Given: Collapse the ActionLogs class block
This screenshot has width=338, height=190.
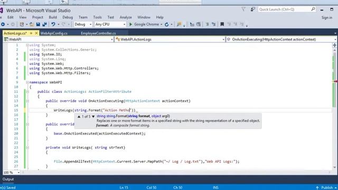Looking at the screenshot, I should point(27,91).
